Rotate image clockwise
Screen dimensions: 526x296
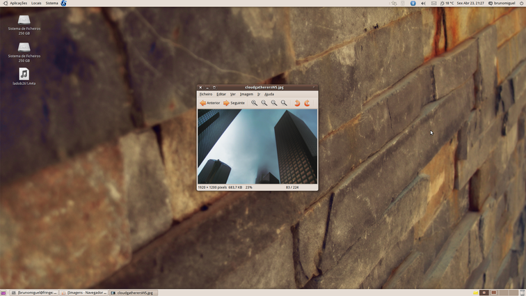pyautogui.click(x=307, y=103)
